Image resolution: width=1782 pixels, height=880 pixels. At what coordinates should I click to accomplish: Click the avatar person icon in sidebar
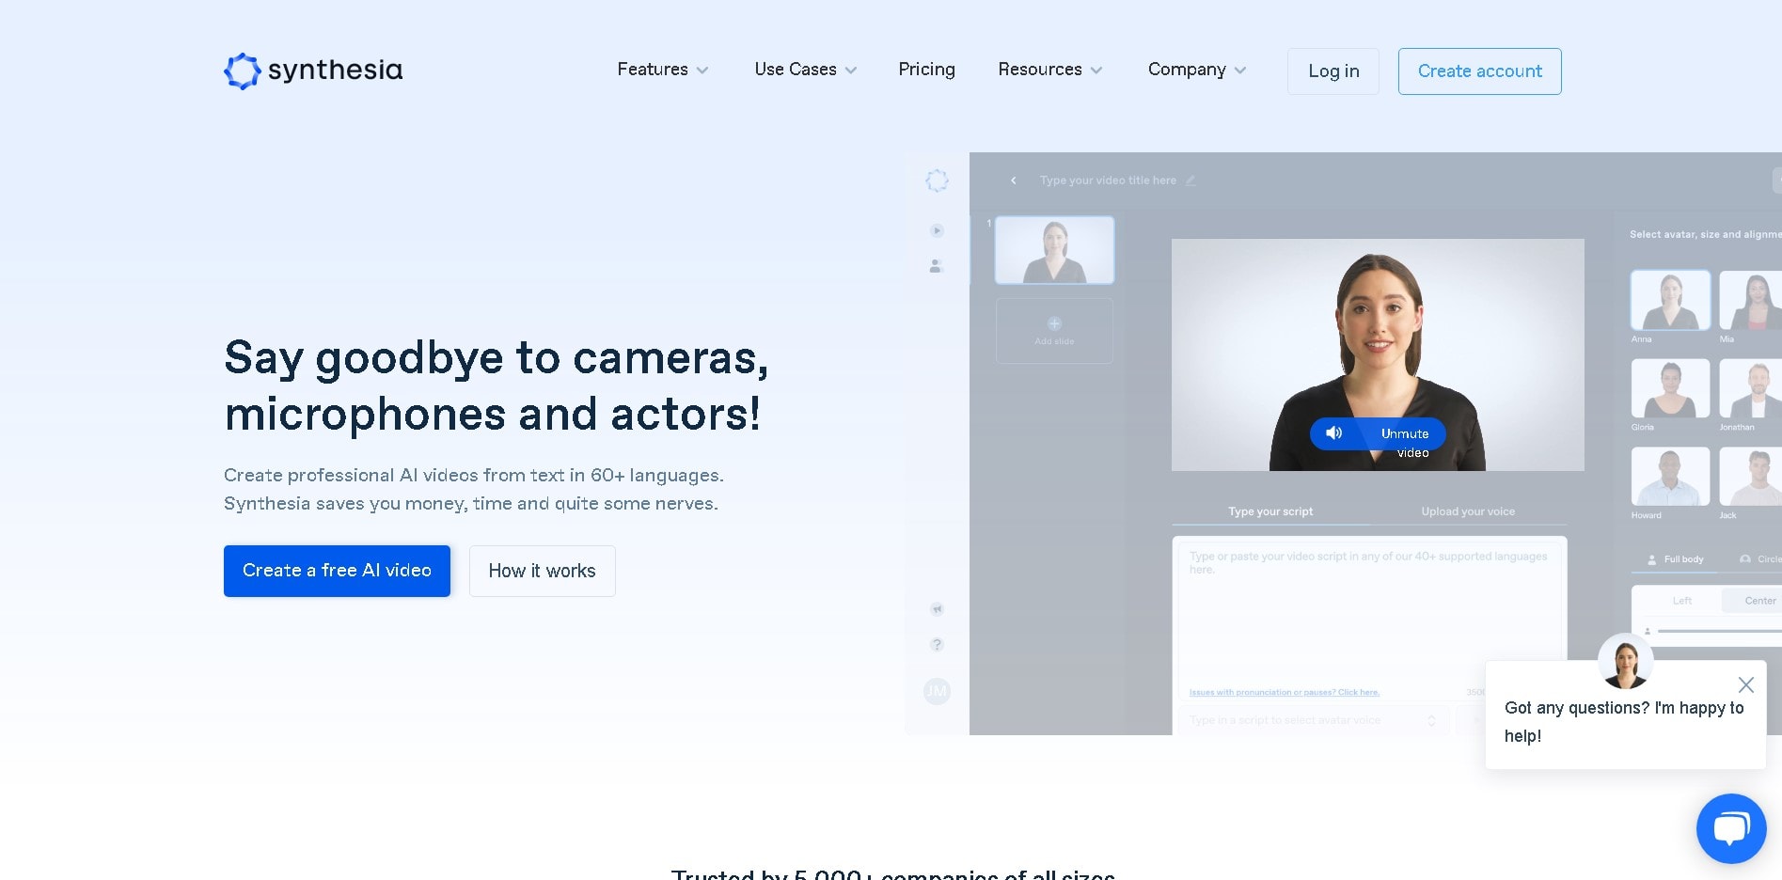coord(937,266)
